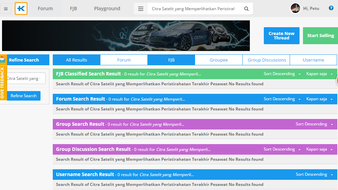Open Sort Descending in Username Search Result

pos(314,174)
